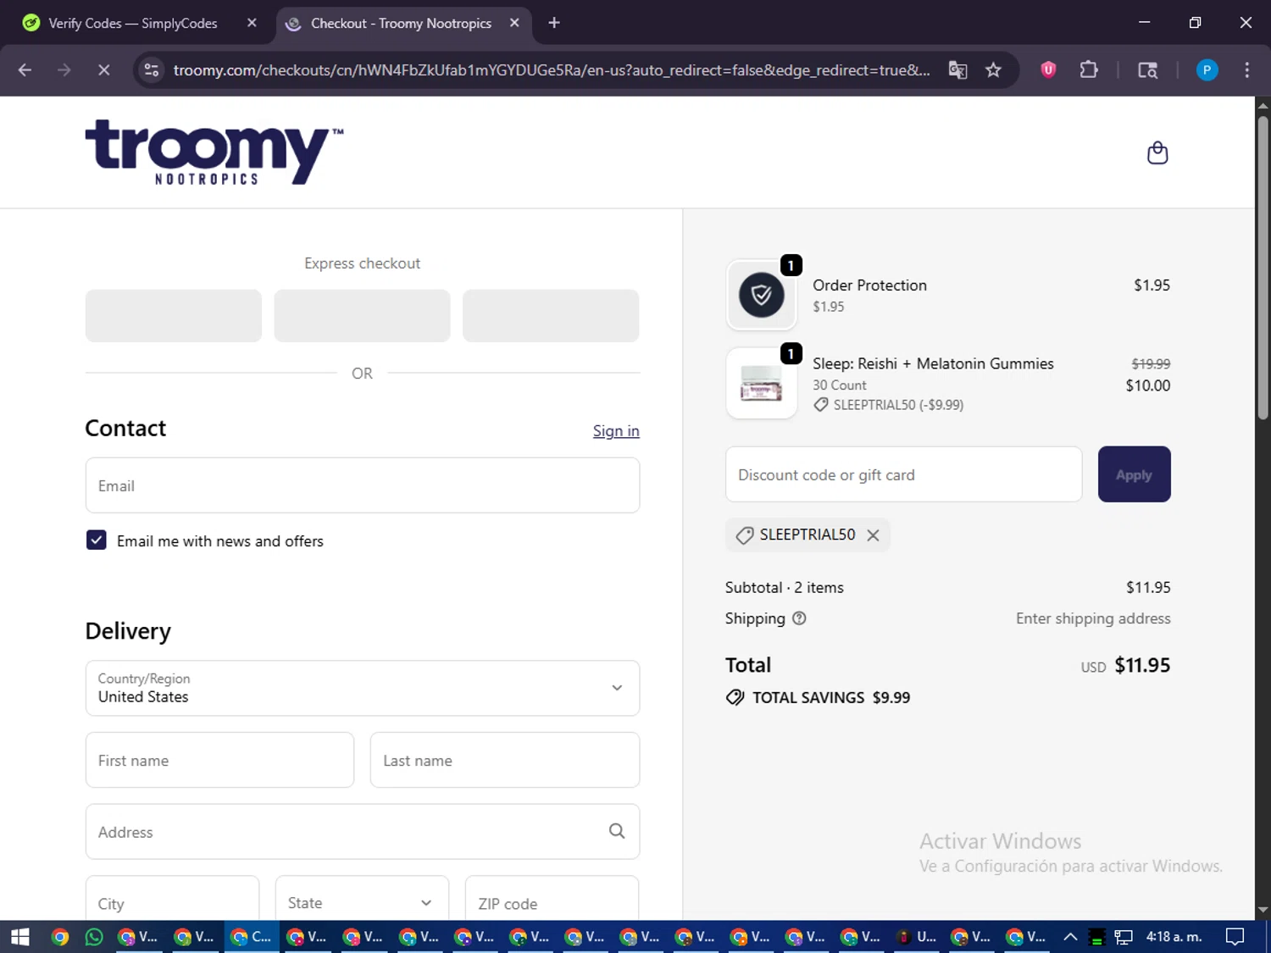Remove the SLEEPTRIAL50 discount code
This screenshot has height=953, width=1271.
click(x=874, y=535)
